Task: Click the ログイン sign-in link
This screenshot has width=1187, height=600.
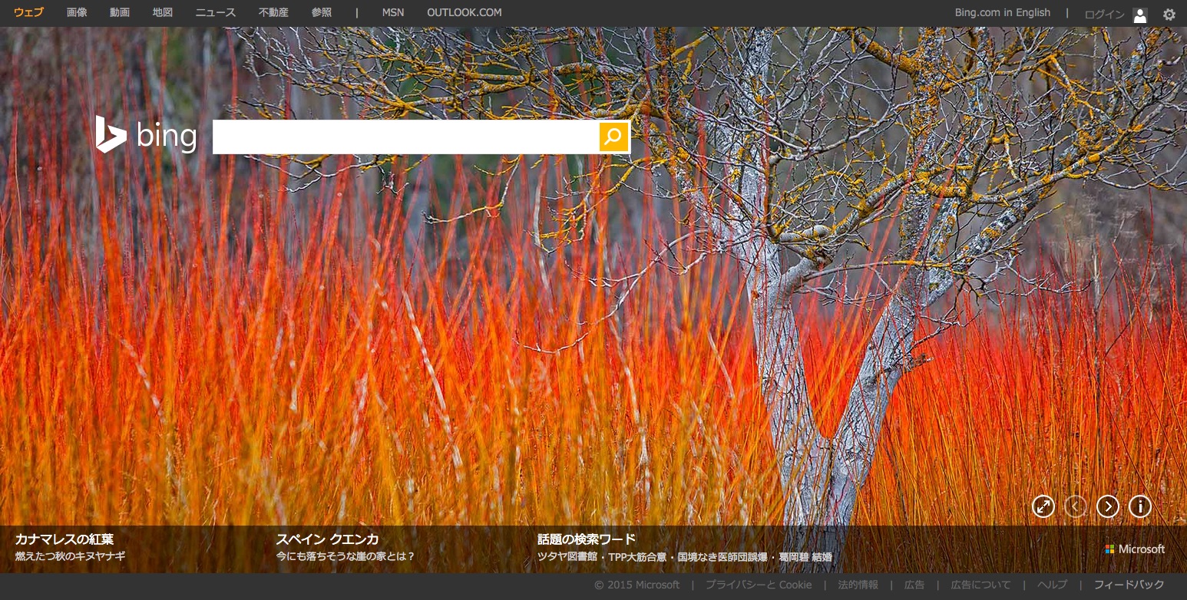Action: 1104,15
